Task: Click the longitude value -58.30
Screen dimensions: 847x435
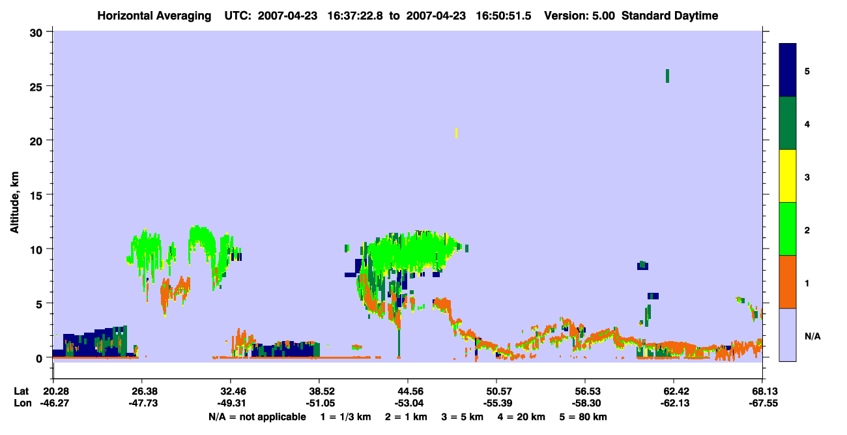Action: coord(585,403)
